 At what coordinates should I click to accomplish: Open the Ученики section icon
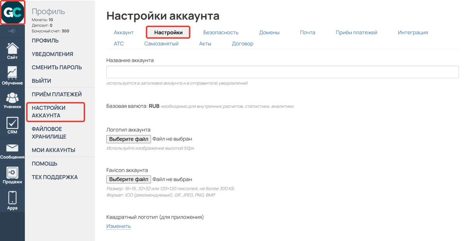point(12,101)
